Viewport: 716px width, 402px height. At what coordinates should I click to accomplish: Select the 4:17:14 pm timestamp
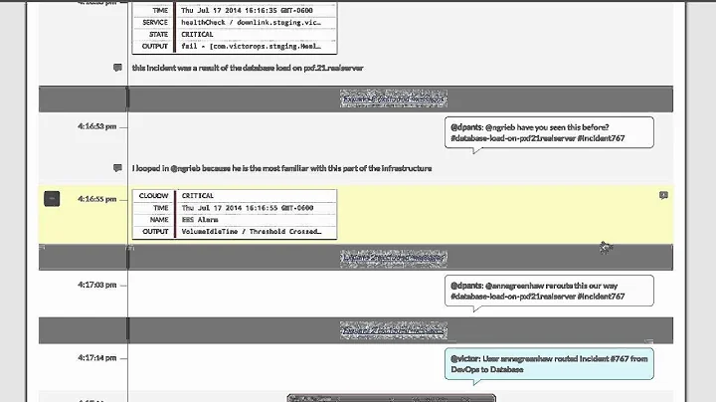coord(96,357)
